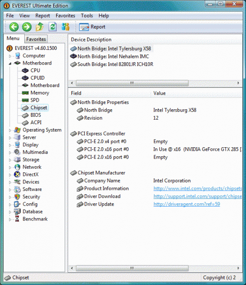
Task: Click the Device Description horizontal scrollbar thumb
Action: point(132,83)
